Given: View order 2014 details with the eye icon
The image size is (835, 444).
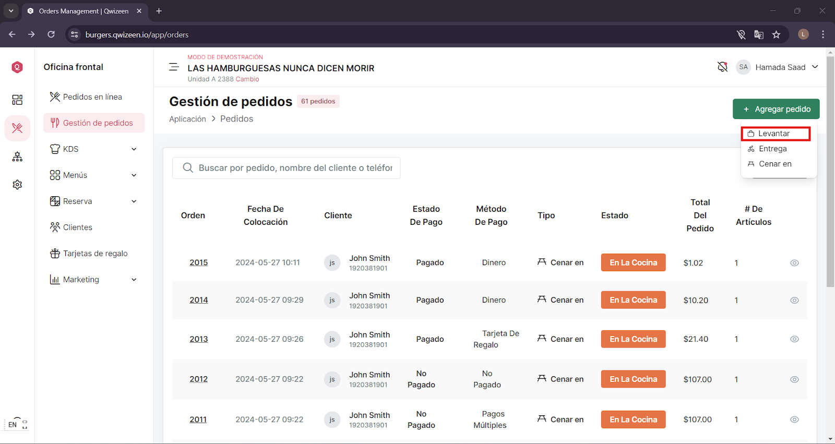Looking at the screenshot, I should (794, 301).
